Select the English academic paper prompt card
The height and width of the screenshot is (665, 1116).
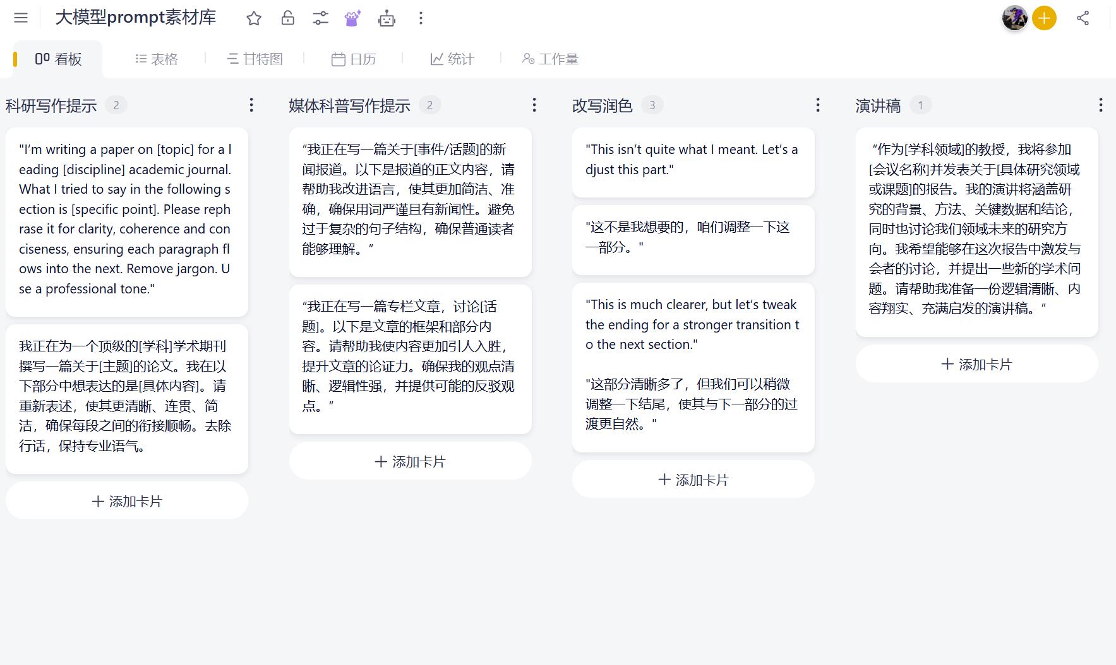tap(126, 222)
